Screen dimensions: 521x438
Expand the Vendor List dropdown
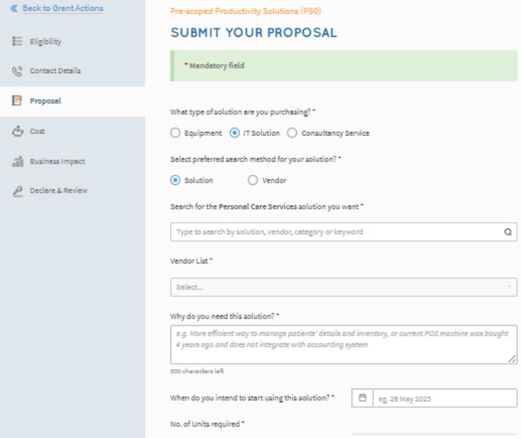[x=343, y=287]
